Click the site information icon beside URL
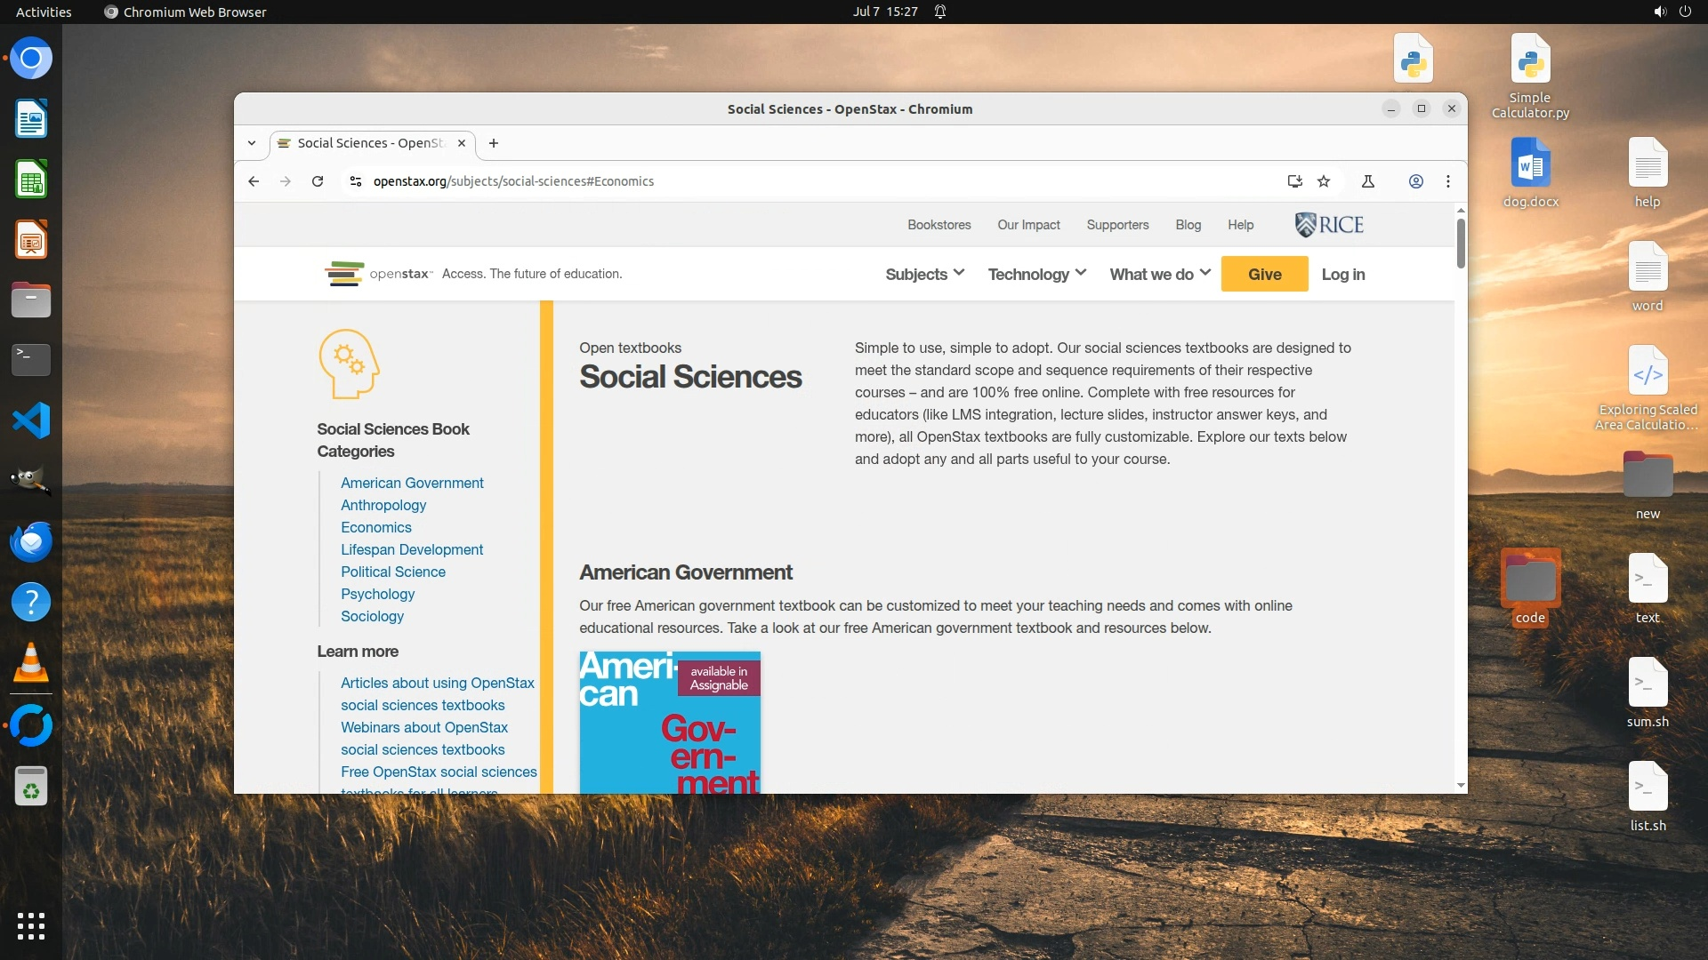 point(356,181)
